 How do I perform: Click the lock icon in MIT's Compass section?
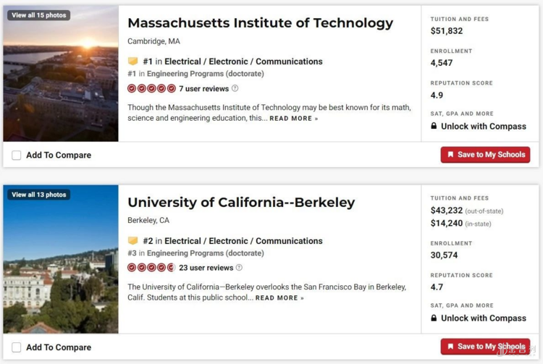point(434,126)
